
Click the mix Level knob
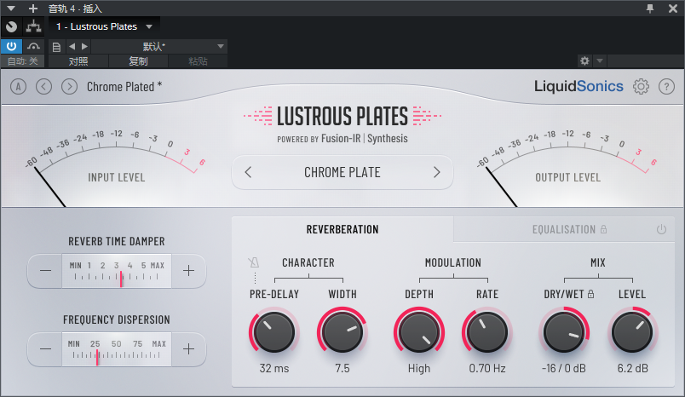632,332
